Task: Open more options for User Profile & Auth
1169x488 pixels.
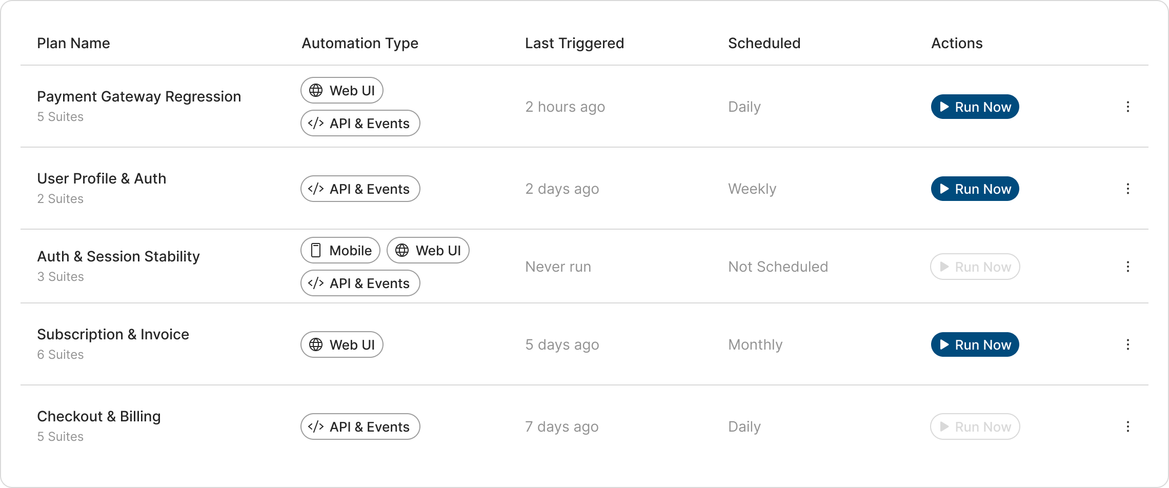Action: tap(1127, 189)
